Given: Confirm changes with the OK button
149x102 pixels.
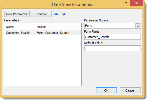Looking at the screenshot, I should coord(106,90).
